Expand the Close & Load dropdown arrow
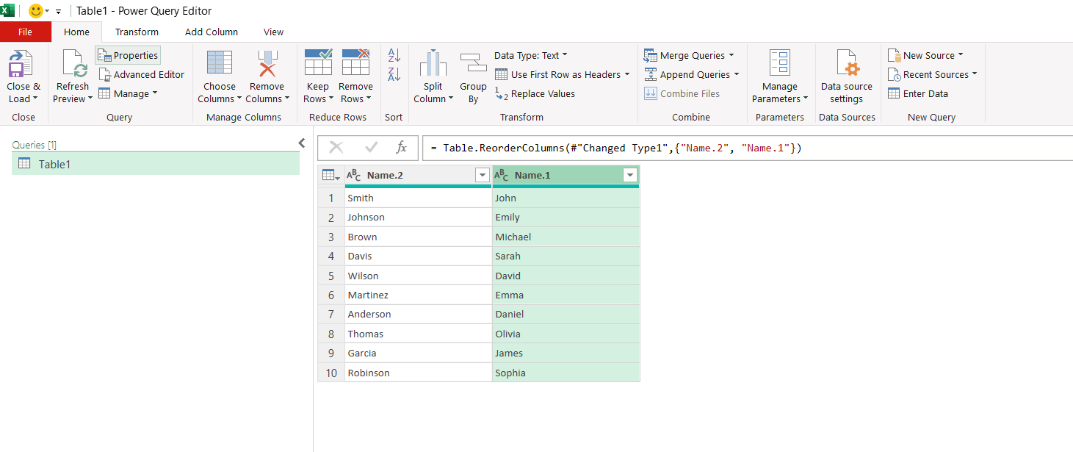This screenshot has height=452, width=1073. click(x=35, y=99)
